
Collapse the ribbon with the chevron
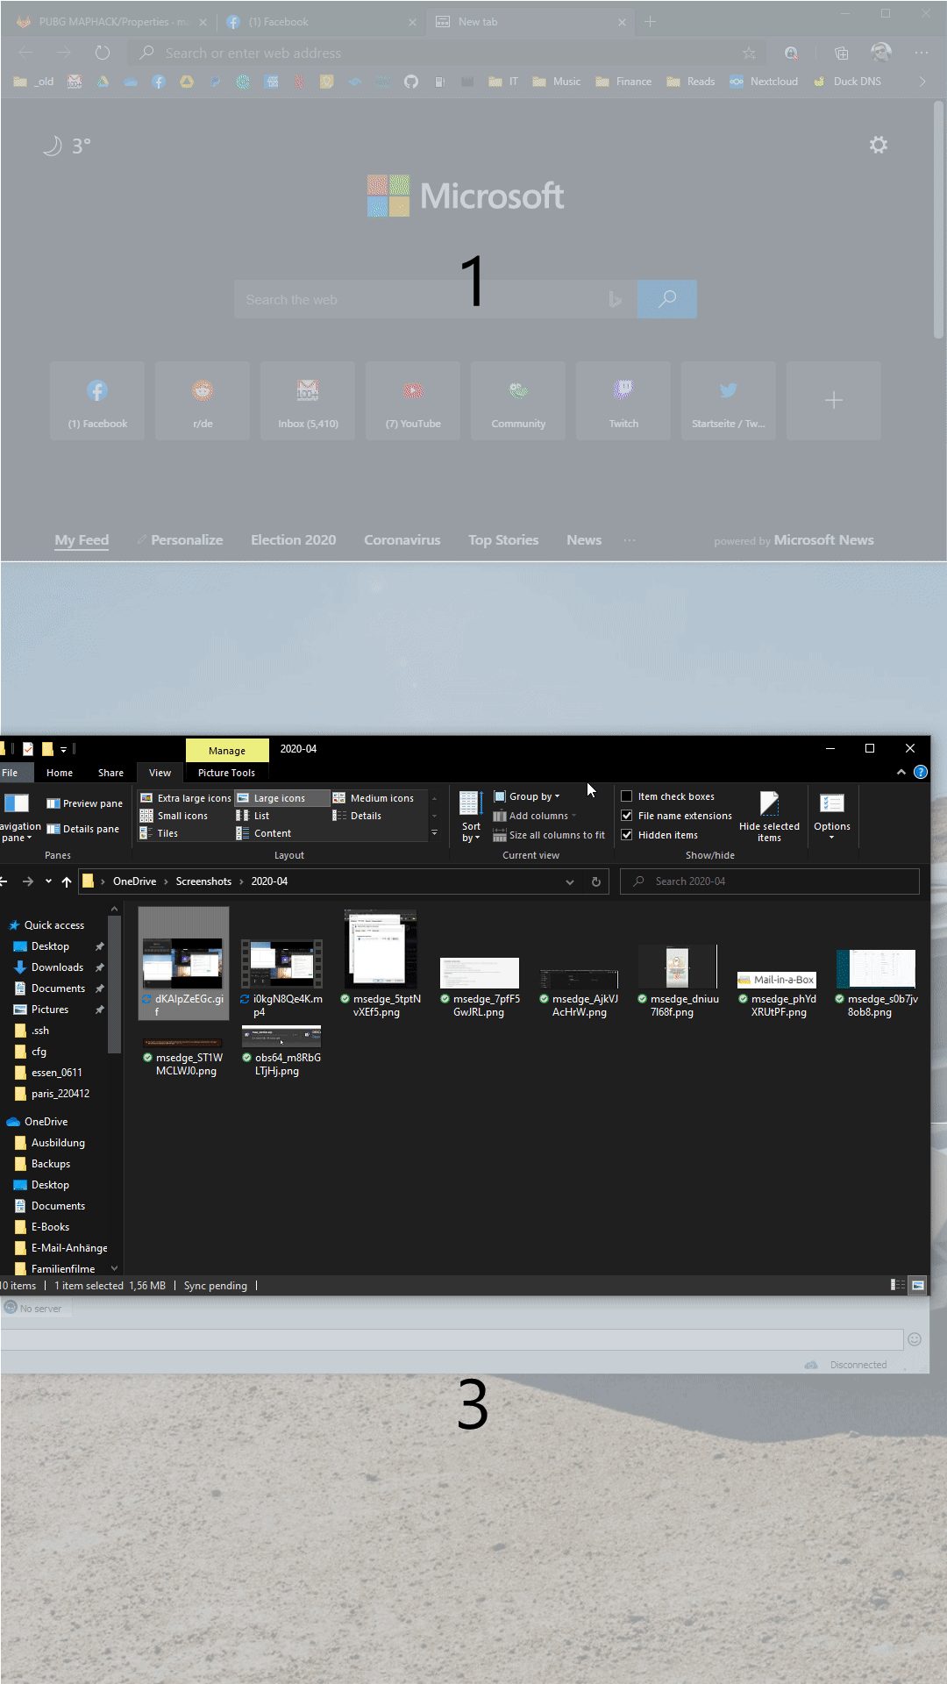[x=901, y=772]
